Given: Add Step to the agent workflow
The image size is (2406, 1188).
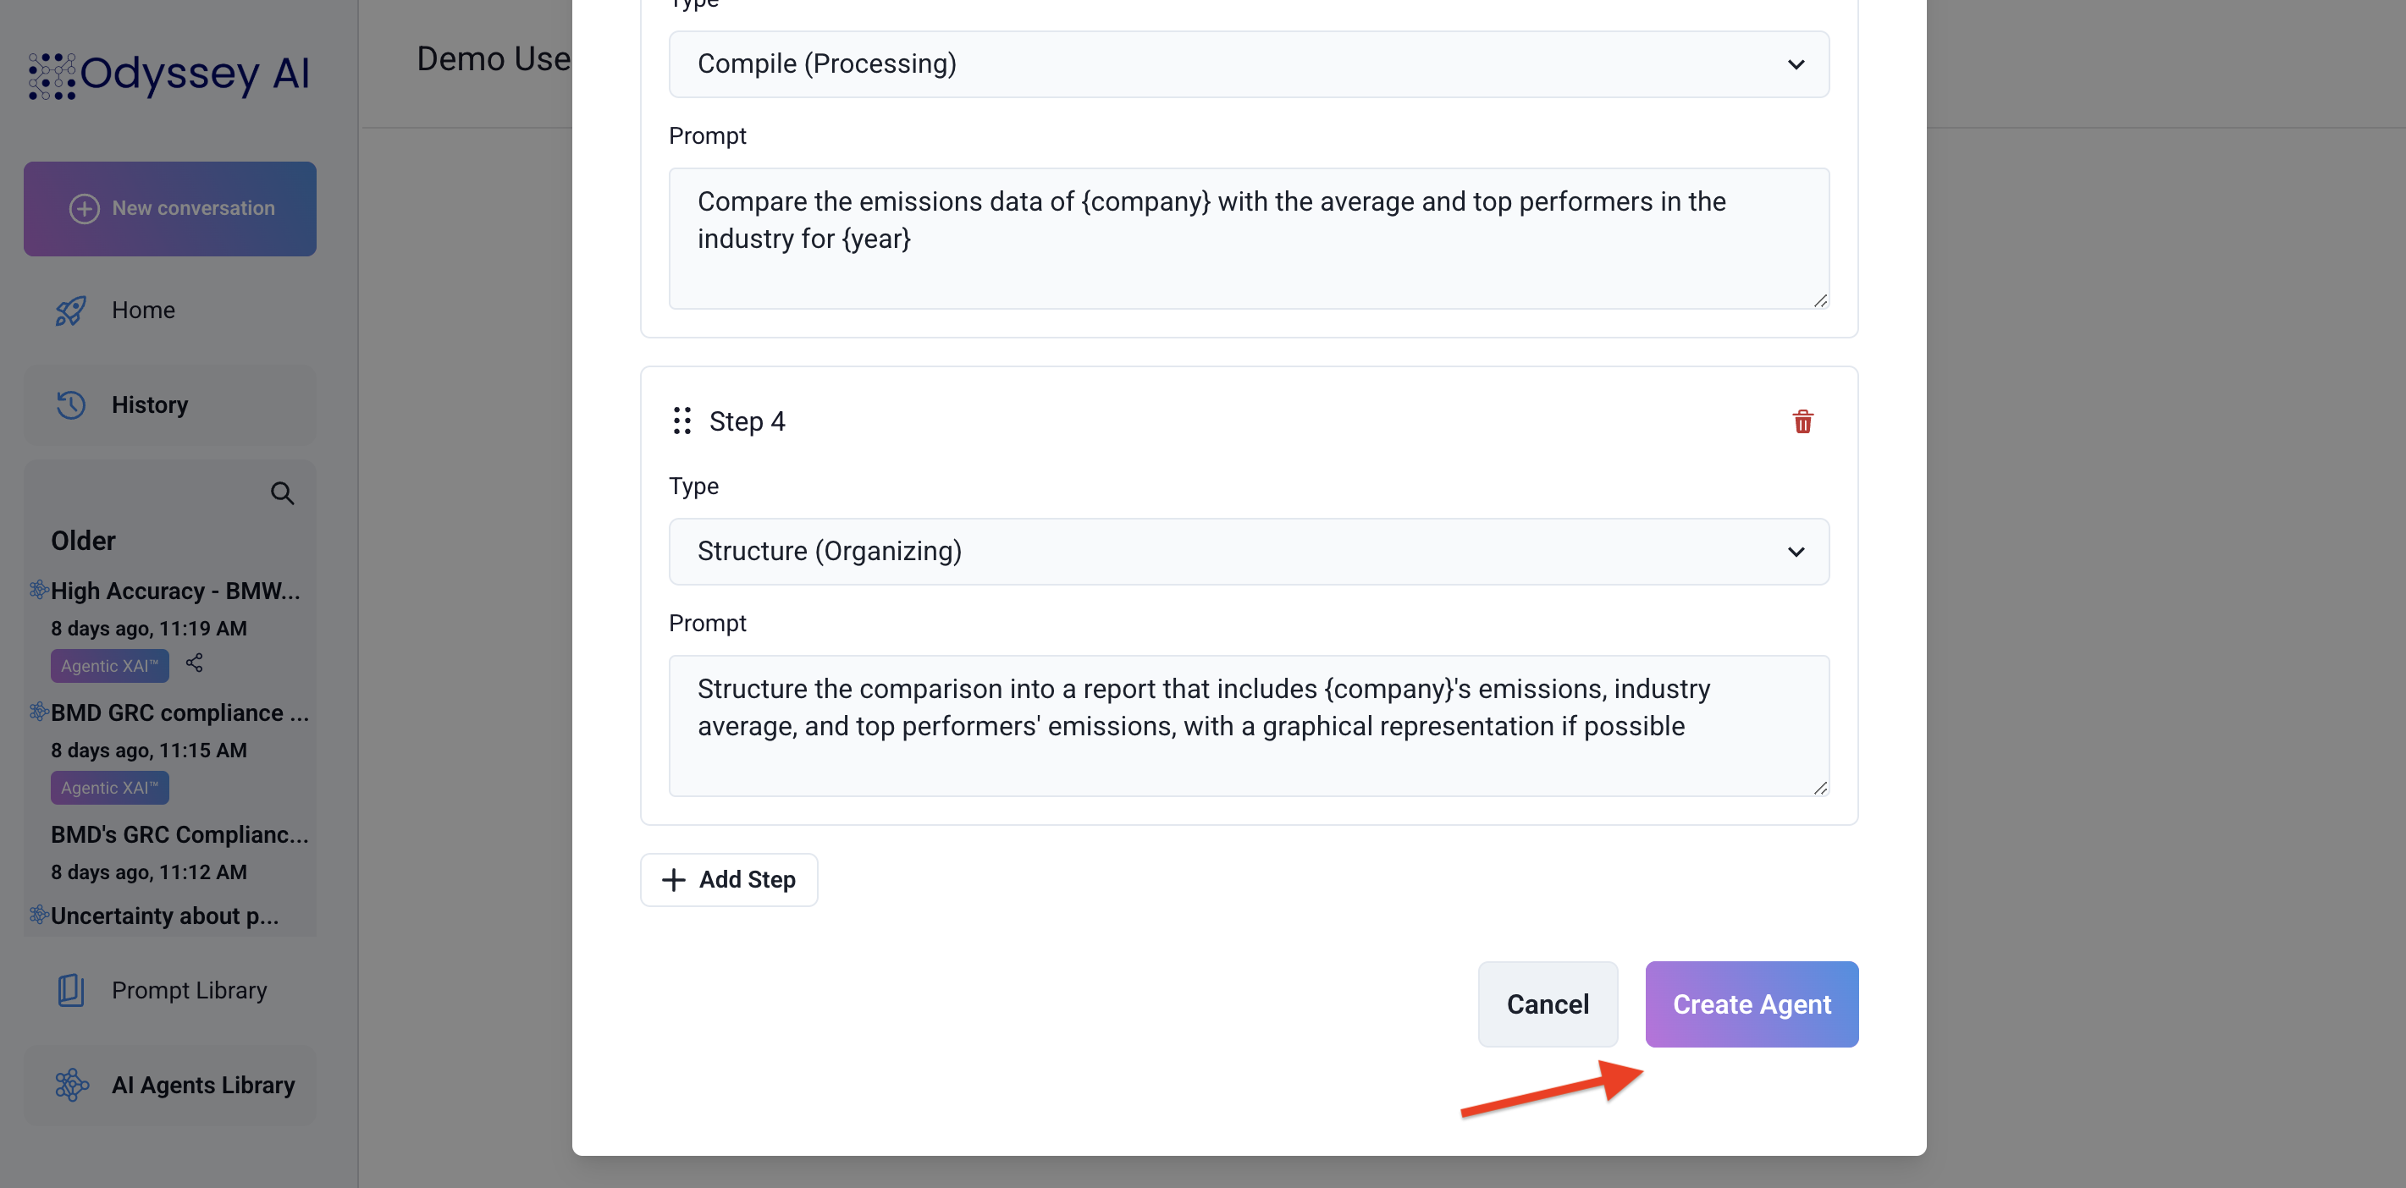Looking at the screenshot, I should pyautogui.click(x=729, y=880).
